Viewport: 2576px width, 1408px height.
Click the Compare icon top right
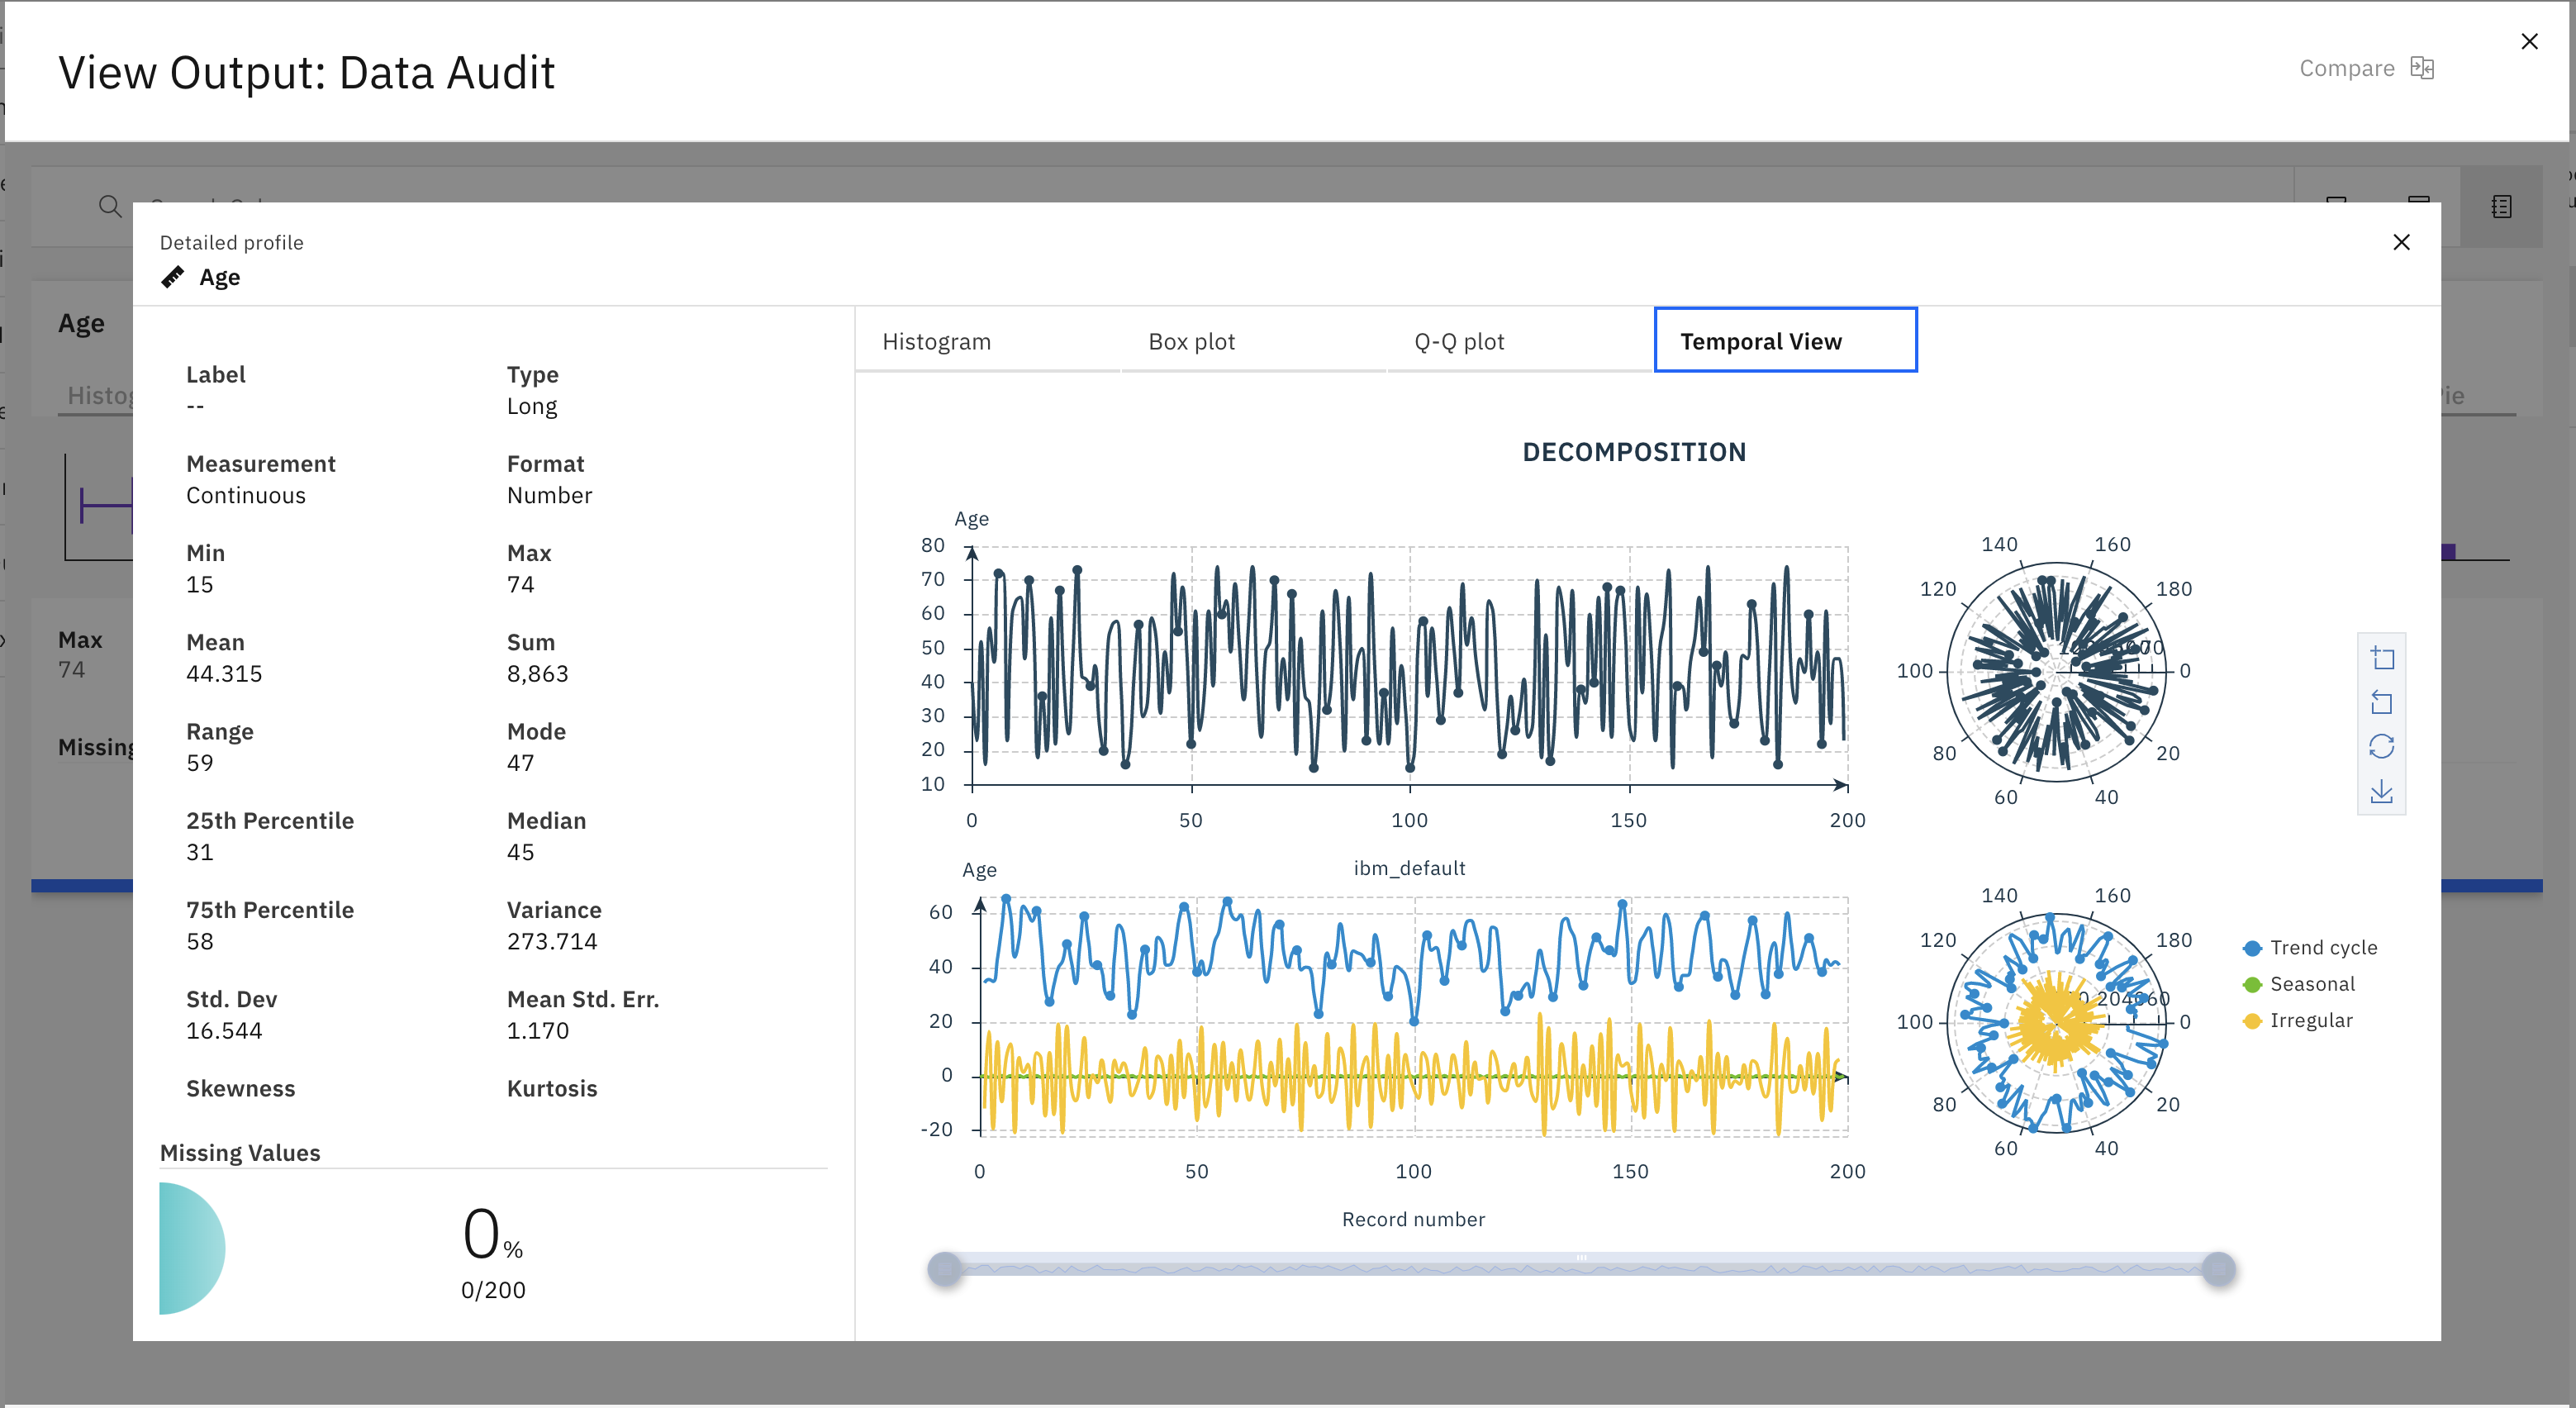(x=2420, y=68)
